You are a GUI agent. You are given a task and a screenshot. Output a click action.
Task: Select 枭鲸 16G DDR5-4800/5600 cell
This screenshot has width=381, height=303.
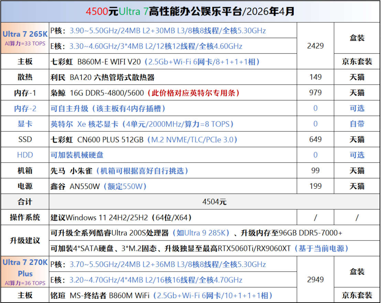[x=173, y=93]
